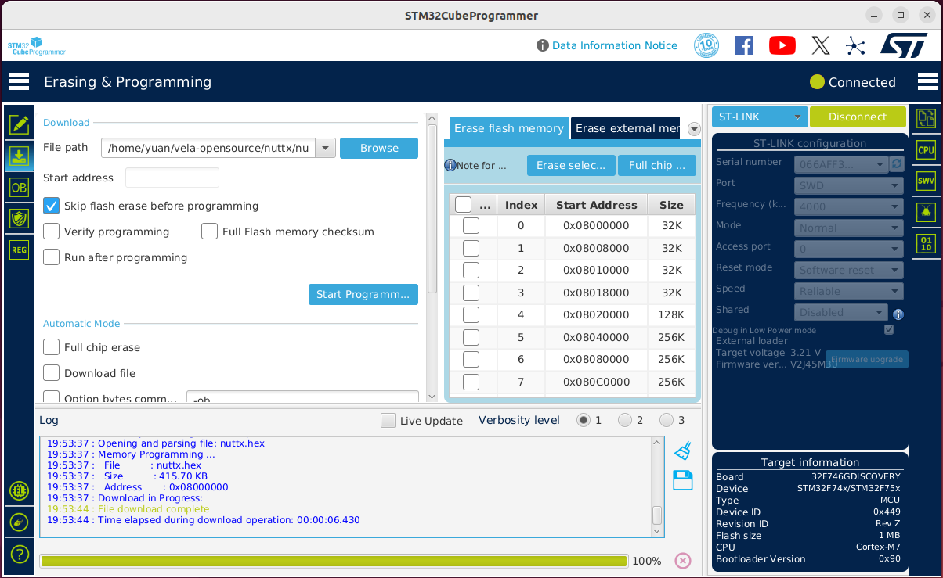
Task: Open the Port SWD dropdown
Action: [849, 185]
